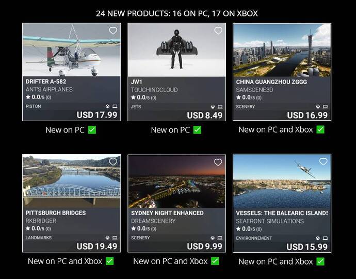Wishlist Vessels: The Balearic Islands heart icon
This screenshot has height=279, width=356.
pyautogui.click(x=323, y=161)
